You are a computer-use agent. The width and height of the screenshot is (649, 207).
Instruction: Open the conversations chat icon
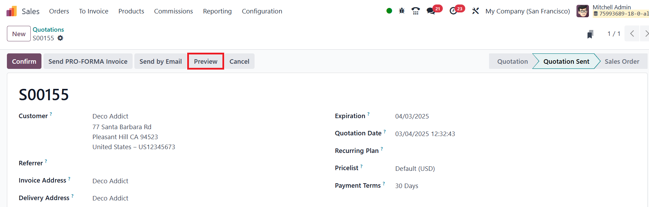[x=431, y=11]
